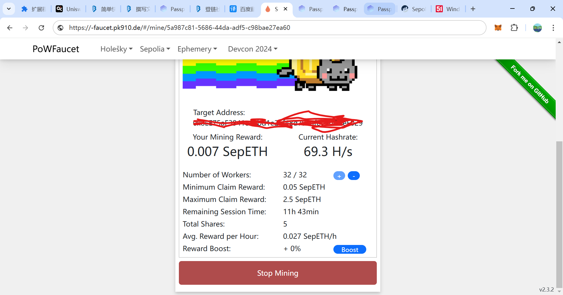
Task: Click the Boost button
Action: (350, 250)
